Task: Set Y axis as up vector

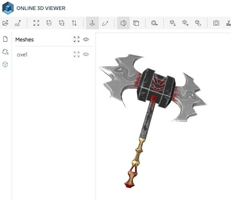Action: 49,23
